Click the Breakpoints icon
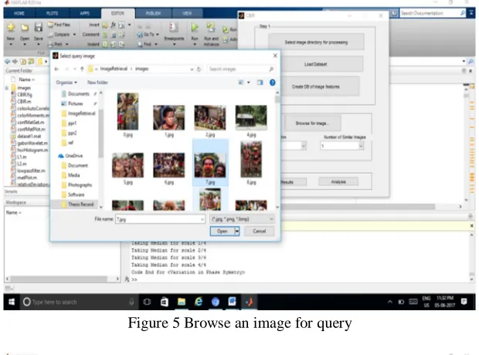Screen dimensions: 479x355 [174, 28]
